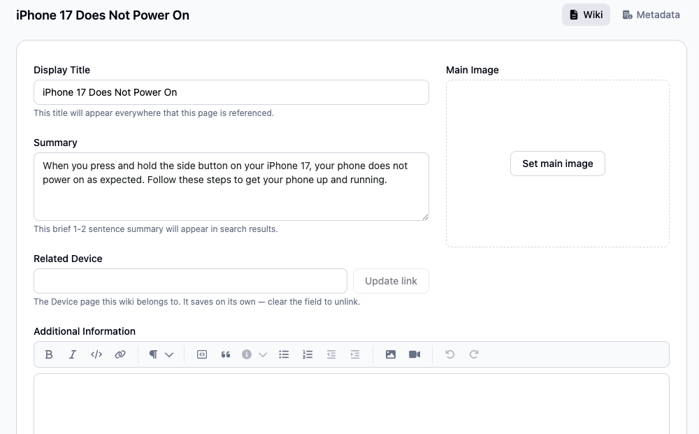Switch to the Wiki tab
Viewport: 699px width, 434px height.
pos(586,15)
